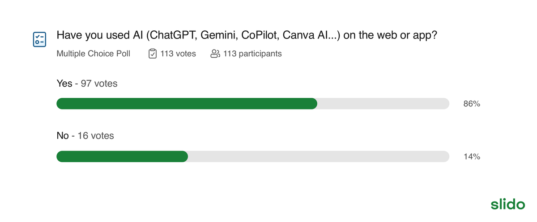Click the poll question title text
The image size is (537, 222).
pyautogui.click(x=247, y=36)
